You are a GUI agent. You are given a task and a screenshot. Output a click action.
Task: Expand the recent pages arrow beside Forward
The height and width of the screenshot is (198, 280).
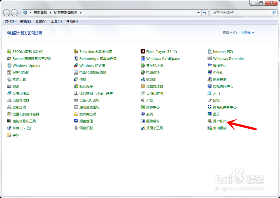tap(20, 13)
